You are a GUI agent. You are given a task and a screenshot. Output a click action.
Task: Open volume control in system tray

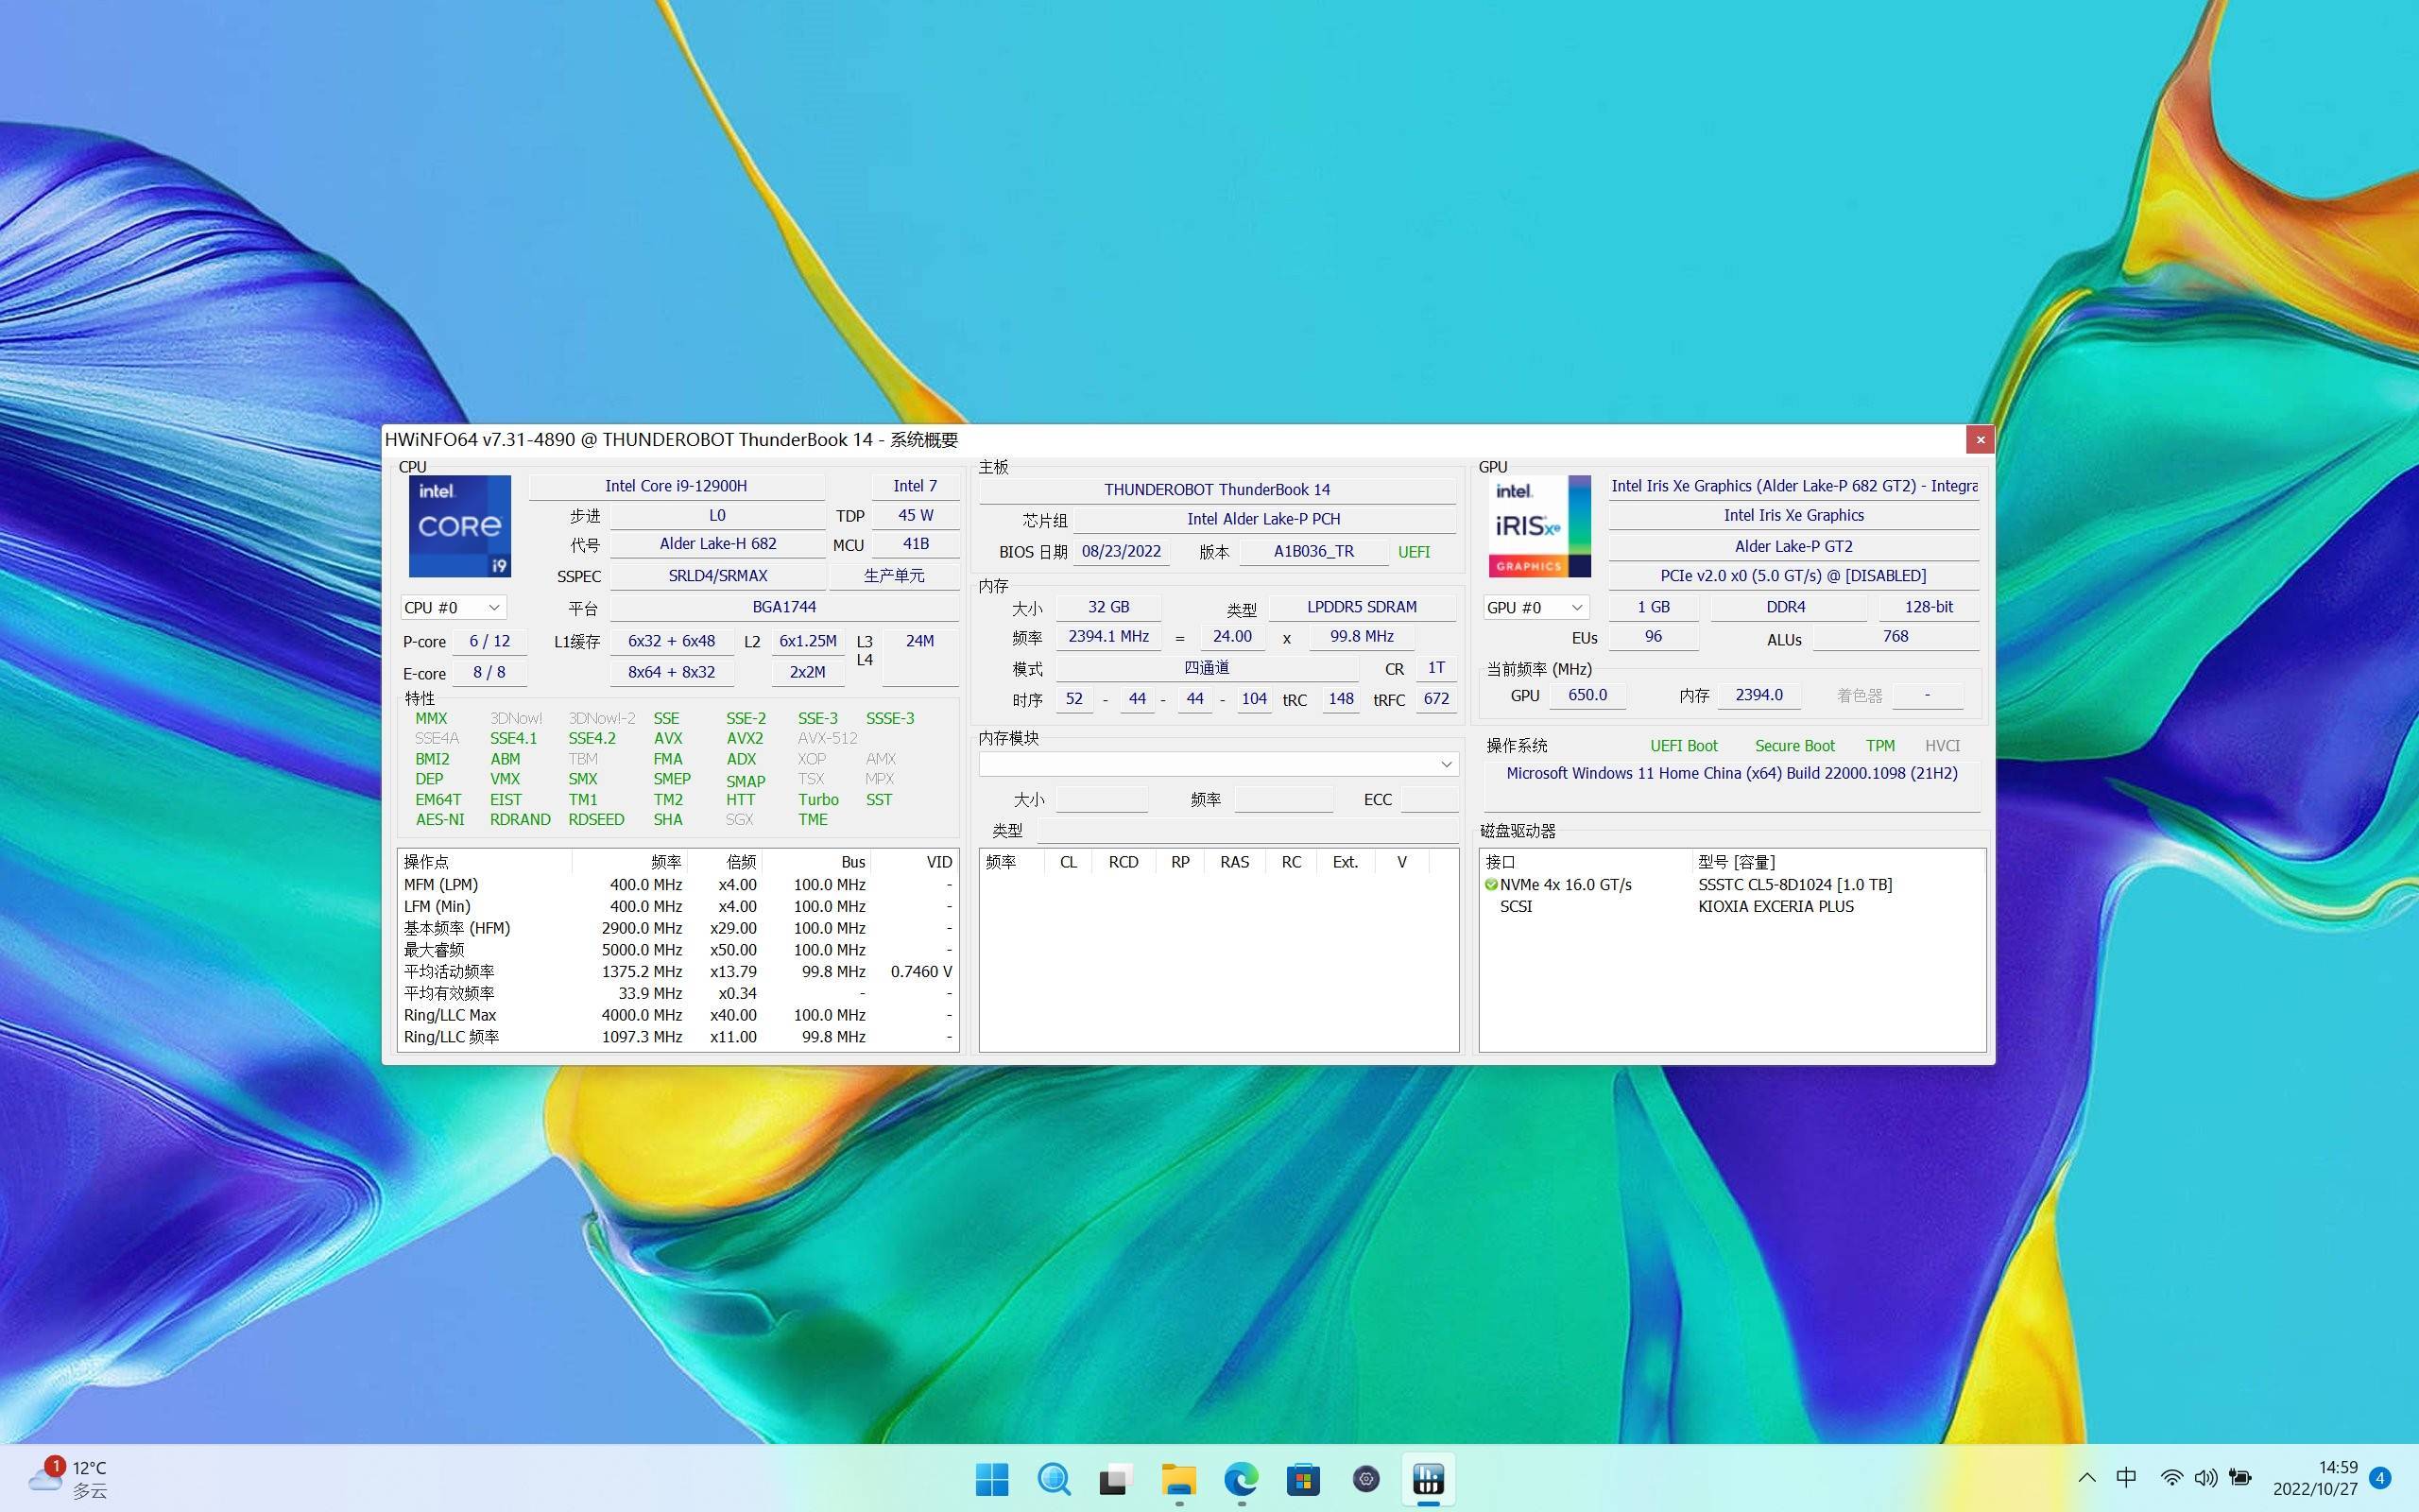click(x=2205, y=1478)
